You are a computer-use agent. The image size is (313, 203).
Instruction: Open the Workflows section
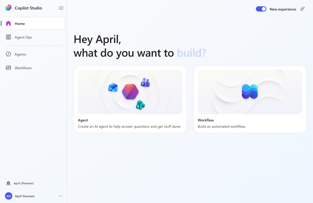click(34, 68)
